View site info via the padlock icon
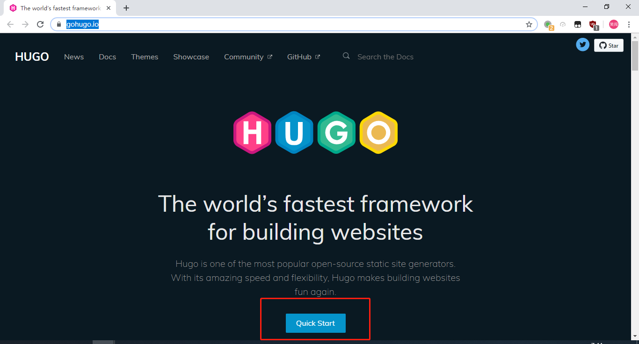Viewport: 639px width, 344px height. click(59, 24)
